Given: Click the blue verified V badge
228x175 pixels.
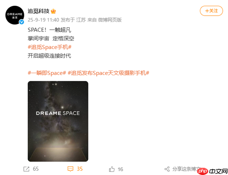Looking at the screenshot, I should click(x=22, y=22).
